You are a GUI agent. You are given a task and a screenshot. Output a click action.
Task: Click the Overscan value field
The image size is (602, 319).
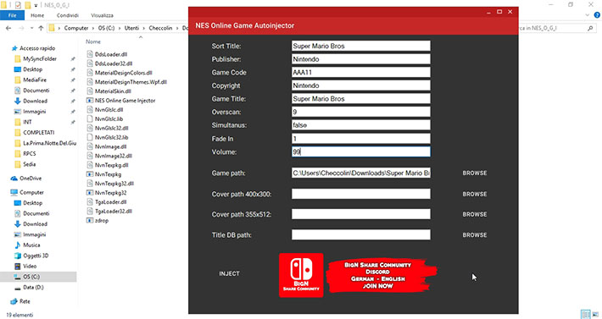coord(361,112)
